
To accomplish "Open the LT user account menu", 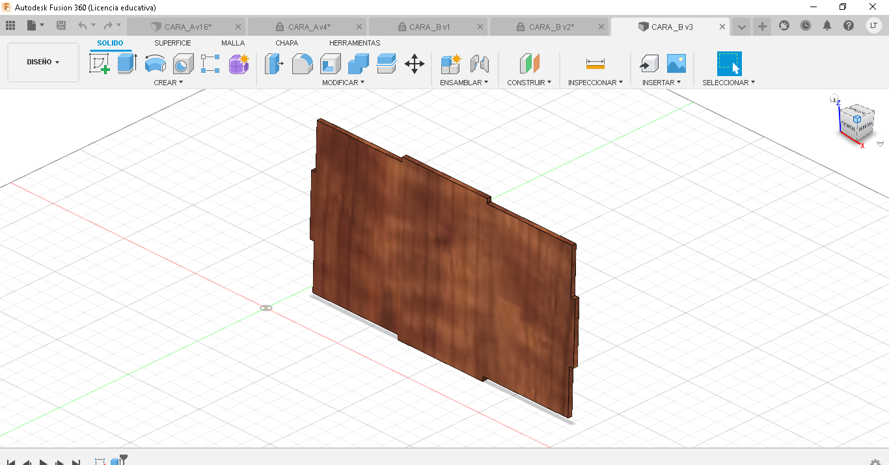I will (x=874, y=25).
